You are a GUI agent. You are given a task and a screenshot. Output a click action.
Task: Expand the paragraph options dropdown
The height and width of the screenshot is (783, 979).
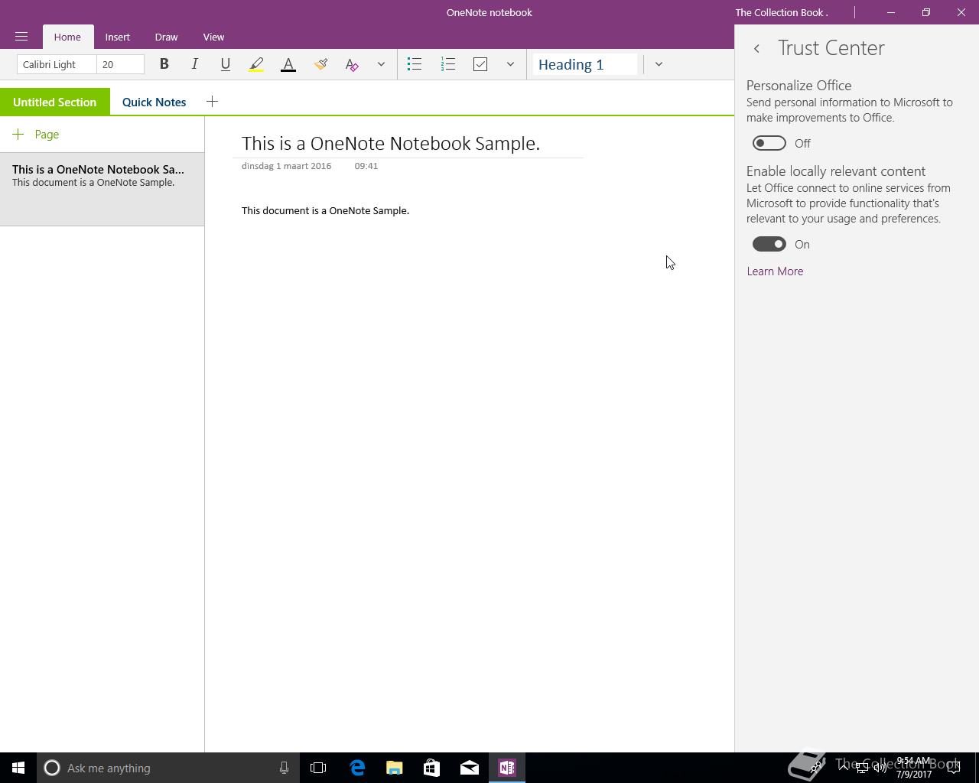[510, 64]
